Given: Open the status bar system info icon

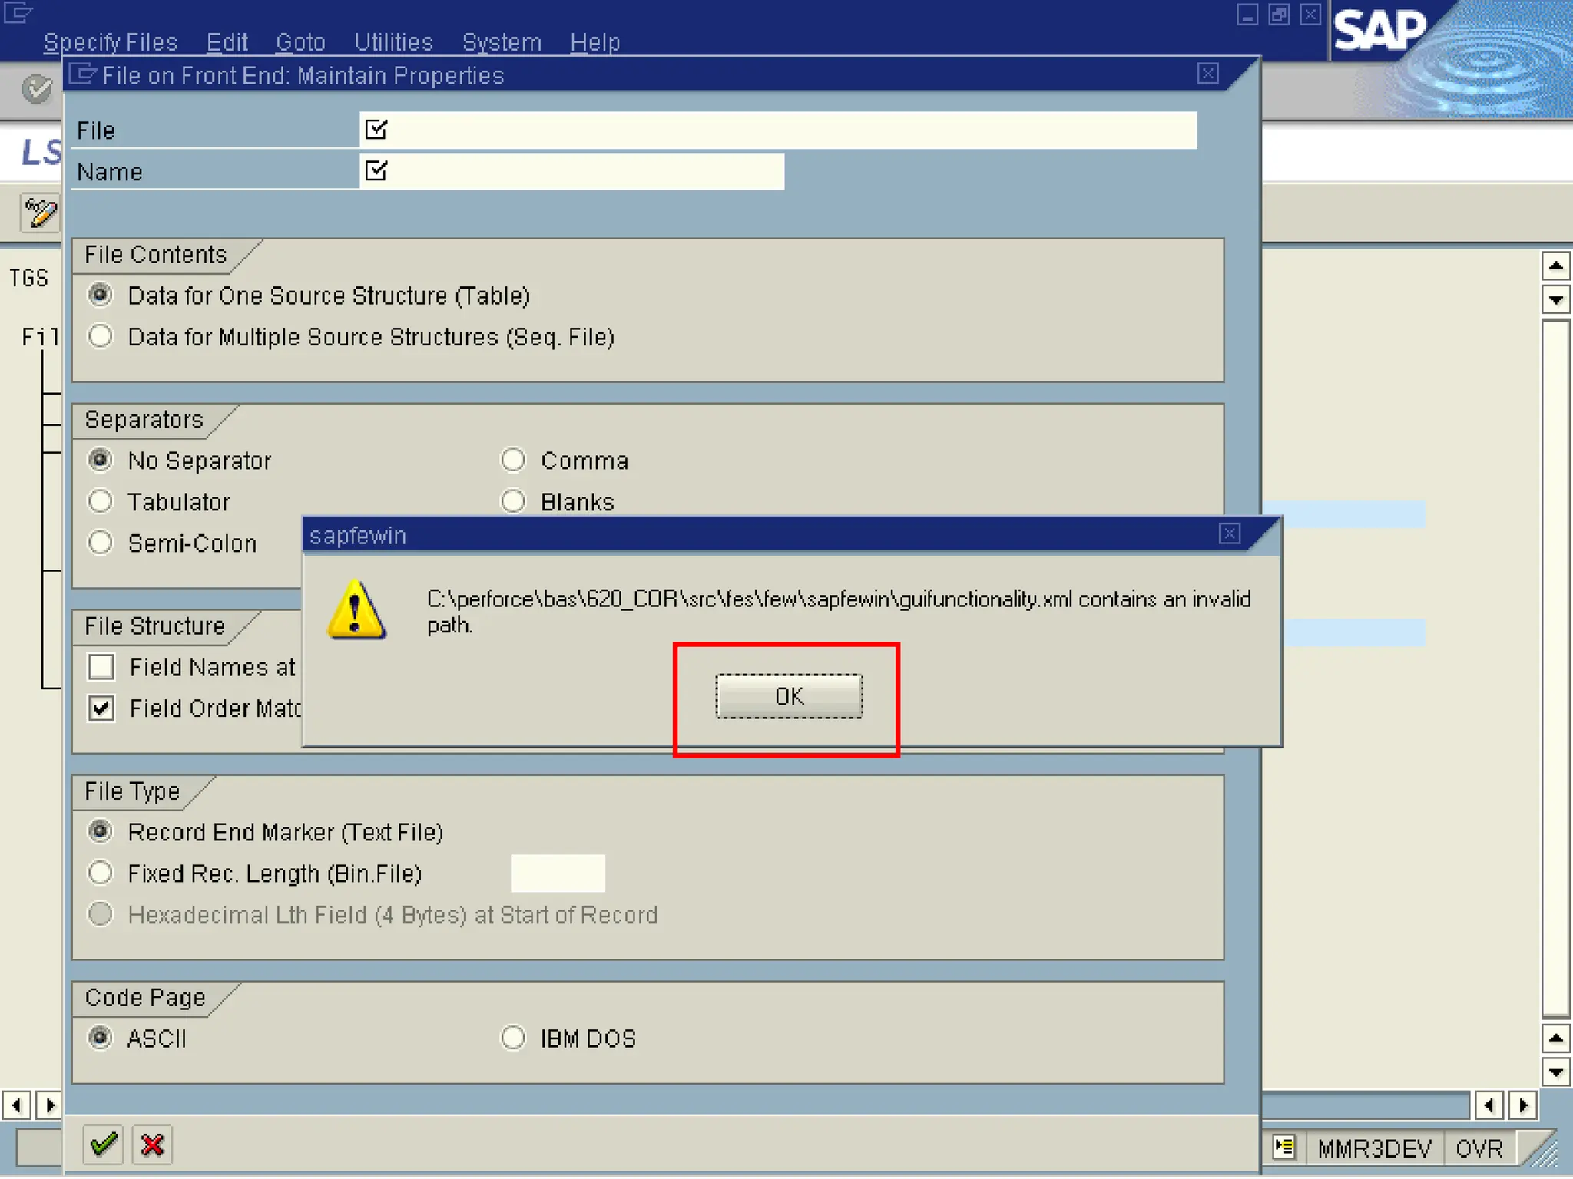Looking at the screenshot, I should click(1283, 1148).
